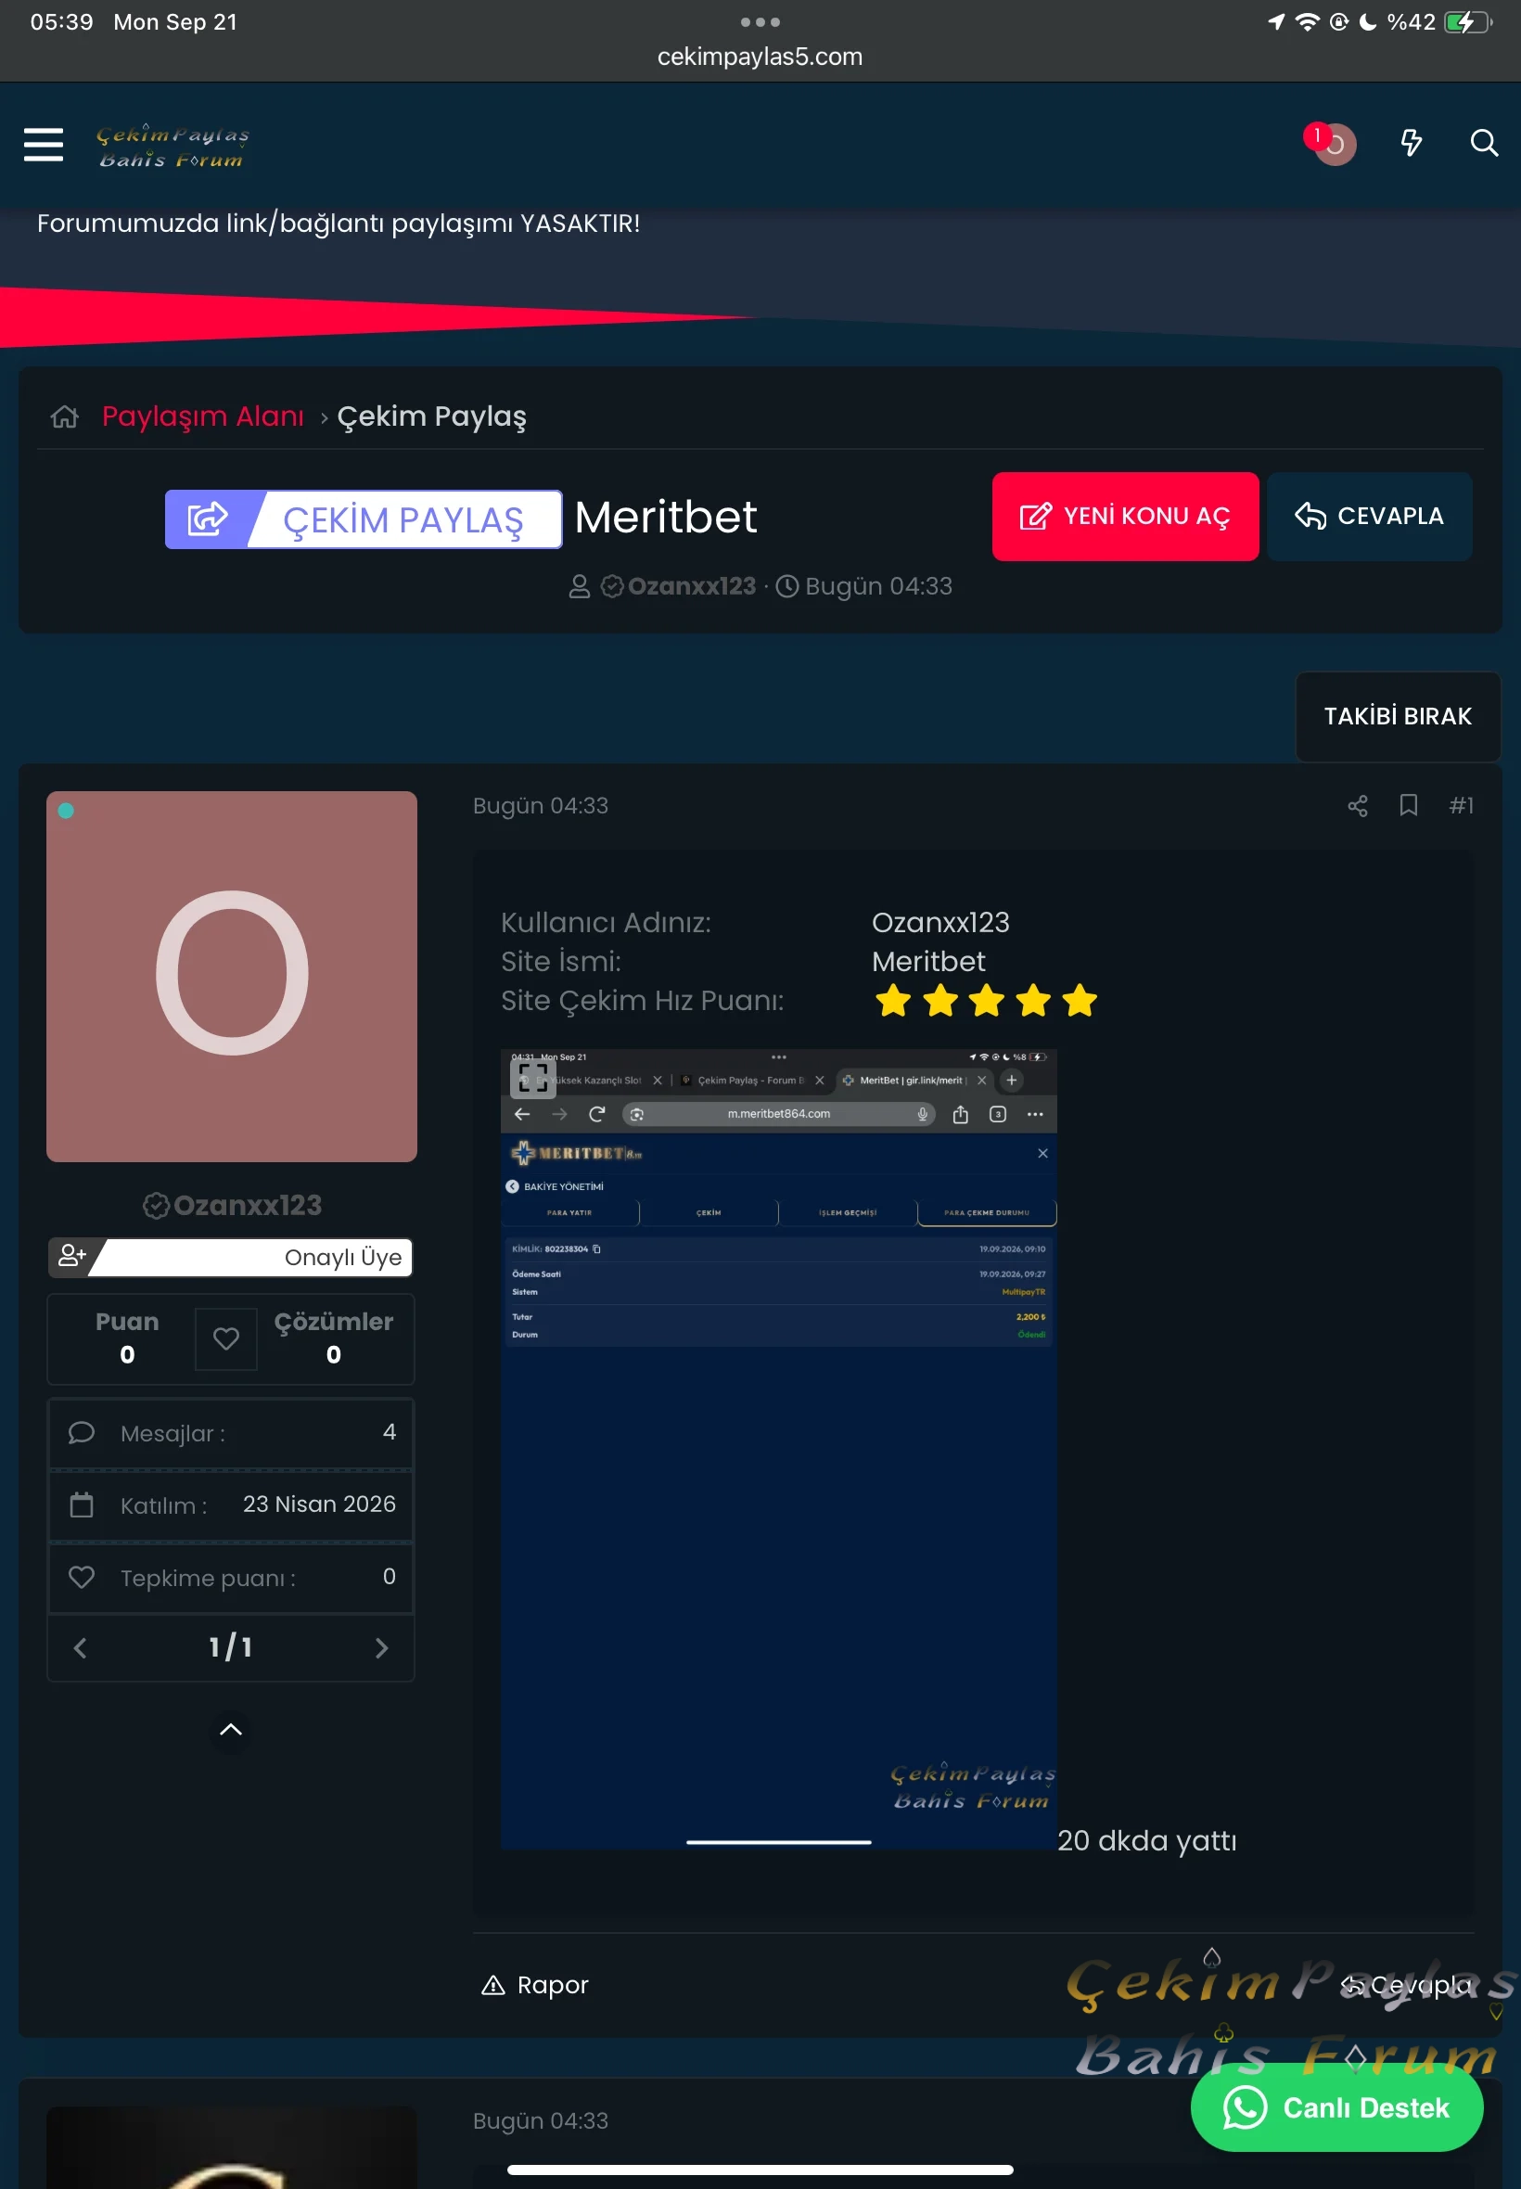The width and height of the screenshot is (1521, 2189).
Task: Go to previous user card page arrow
Action: 80,1647
